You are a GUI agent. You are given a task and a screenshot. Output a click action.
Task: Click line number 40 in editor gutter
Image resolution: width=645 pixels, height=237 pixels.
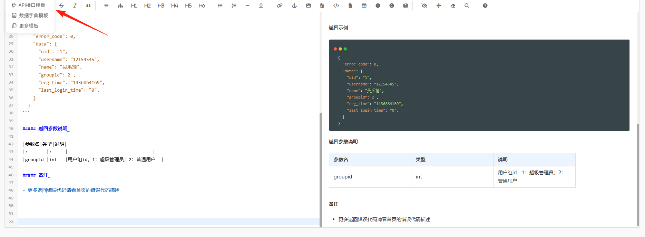(x=11, y=128)
